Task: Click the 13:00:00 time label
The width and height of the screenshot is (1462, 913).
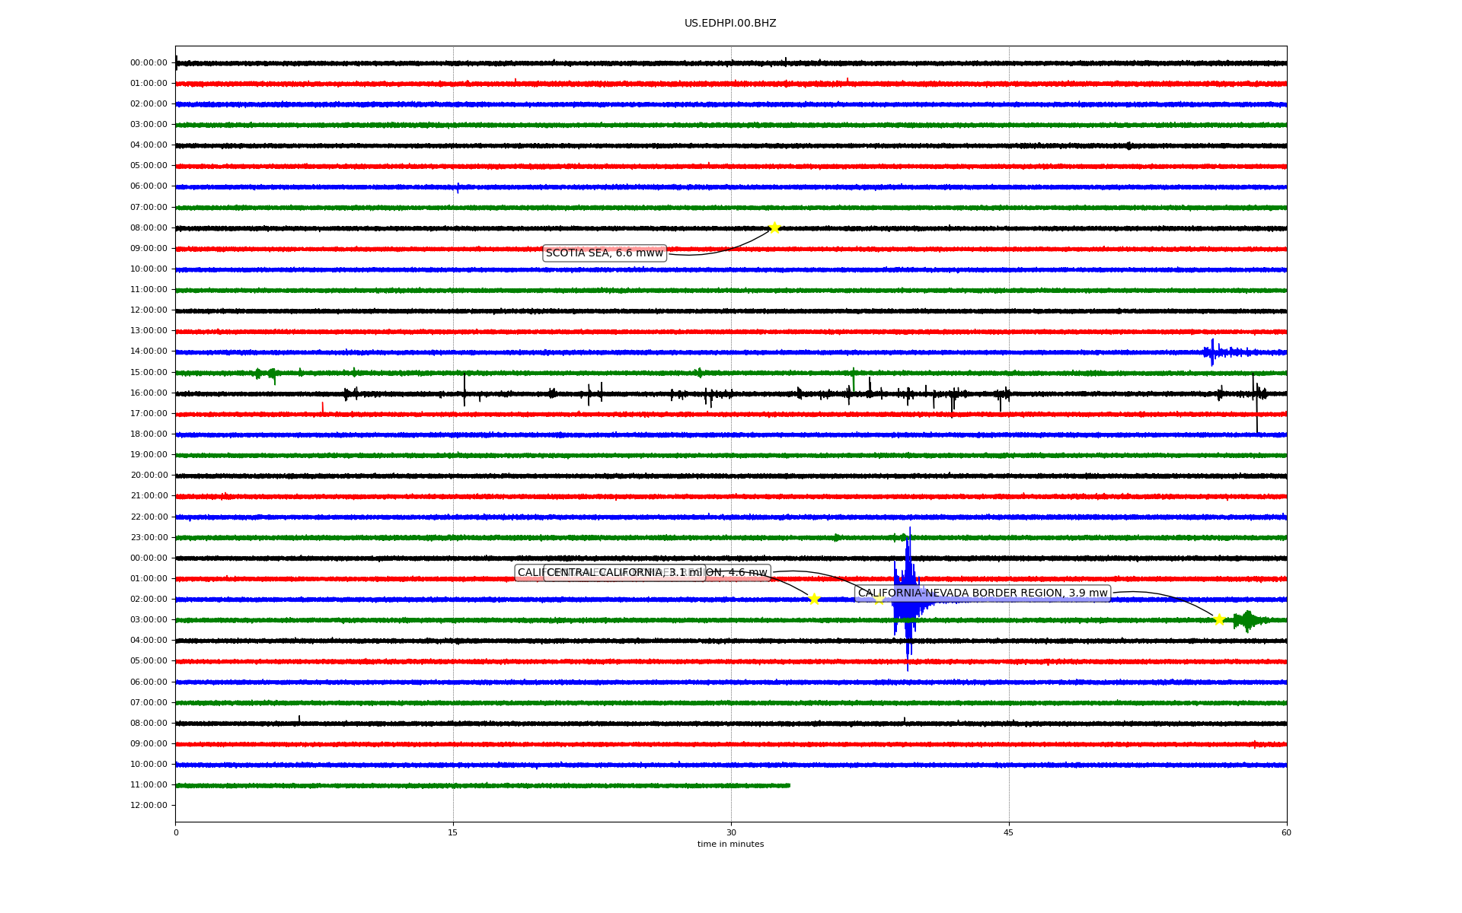Action: point(148,331)
